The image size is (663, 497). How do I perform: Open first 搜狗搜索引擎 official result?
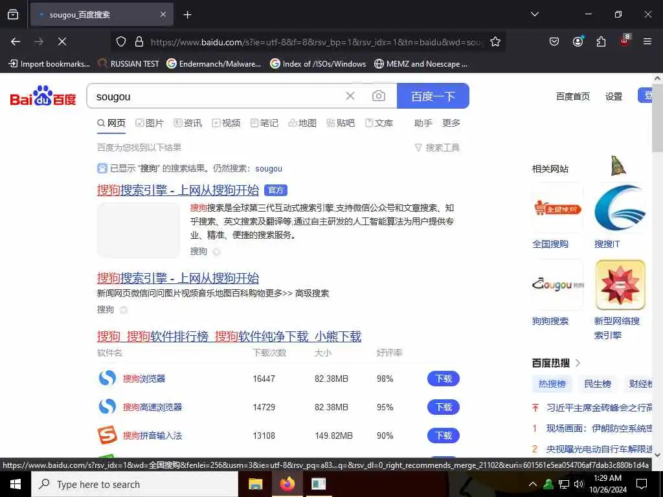point(178,190)
